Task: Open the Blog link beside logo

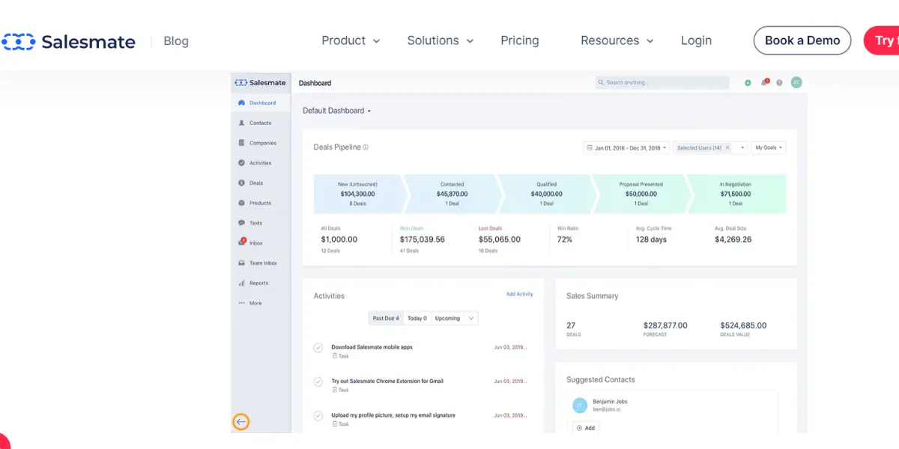Action: pos(176,41)
